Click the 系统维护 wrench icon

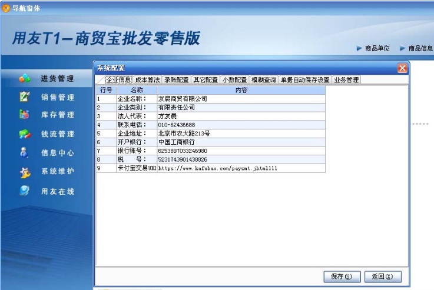click(x=25, y=172)
